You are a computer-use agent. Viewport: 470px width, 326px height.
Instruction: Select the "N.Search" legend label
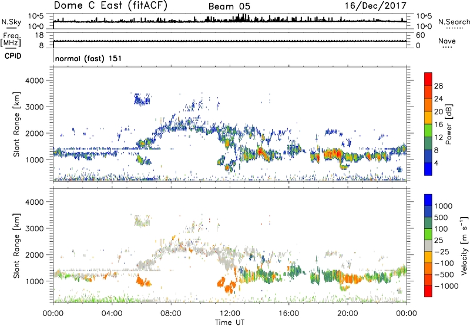(x=454, y=22)
